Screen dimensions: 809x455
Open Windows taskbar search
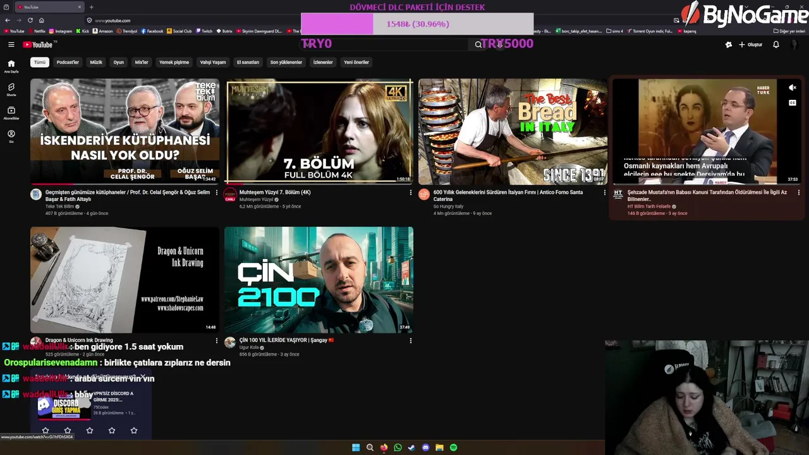coord(370,447)
